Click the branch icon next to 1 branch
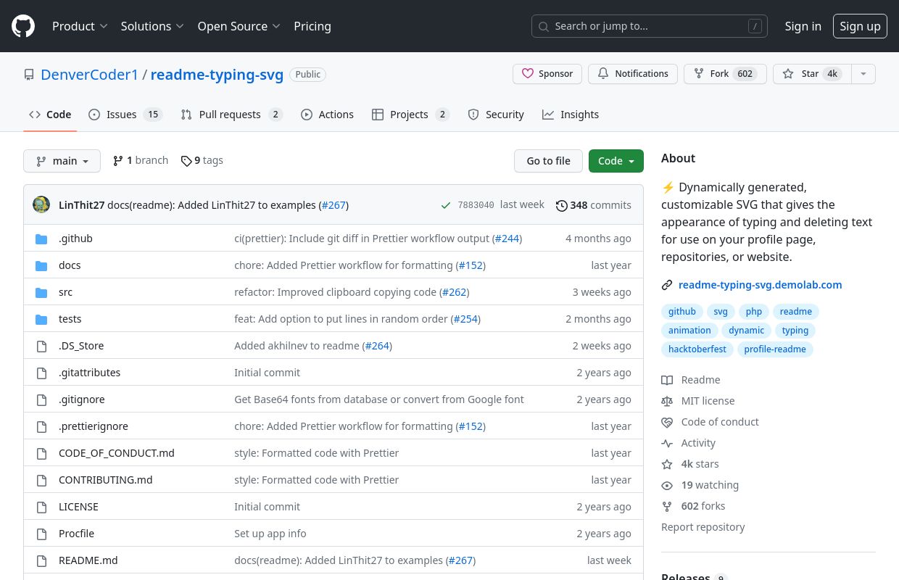 pos(118,160)
